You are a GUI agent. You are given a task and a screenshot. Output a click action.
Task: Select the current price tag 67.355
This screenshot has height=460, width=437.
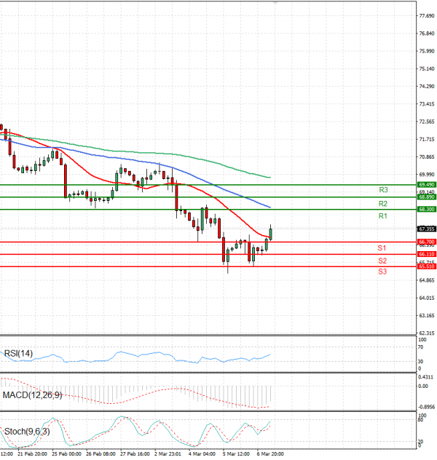pos(426,229)
